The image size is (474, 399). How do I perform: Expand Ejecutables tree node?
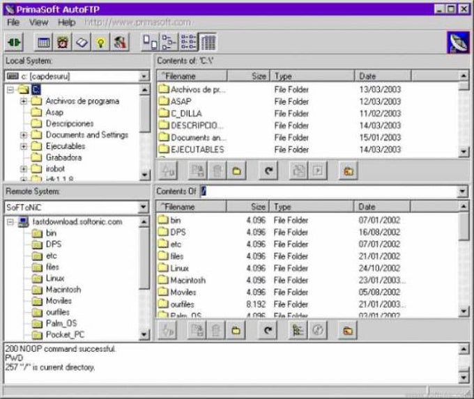(x=24, y=146)
